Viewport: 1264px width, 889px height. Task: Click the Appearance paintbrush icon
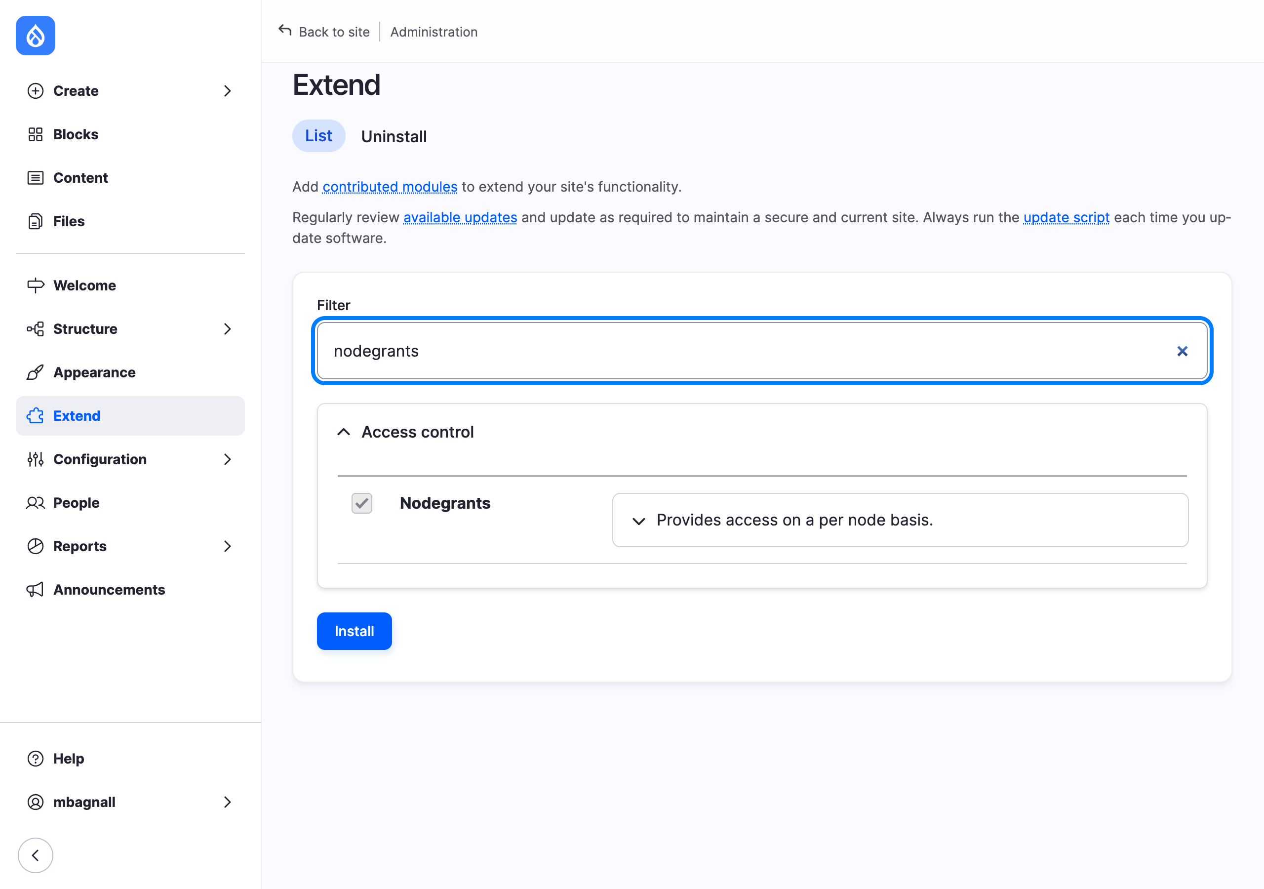click(x=35, y=372)
